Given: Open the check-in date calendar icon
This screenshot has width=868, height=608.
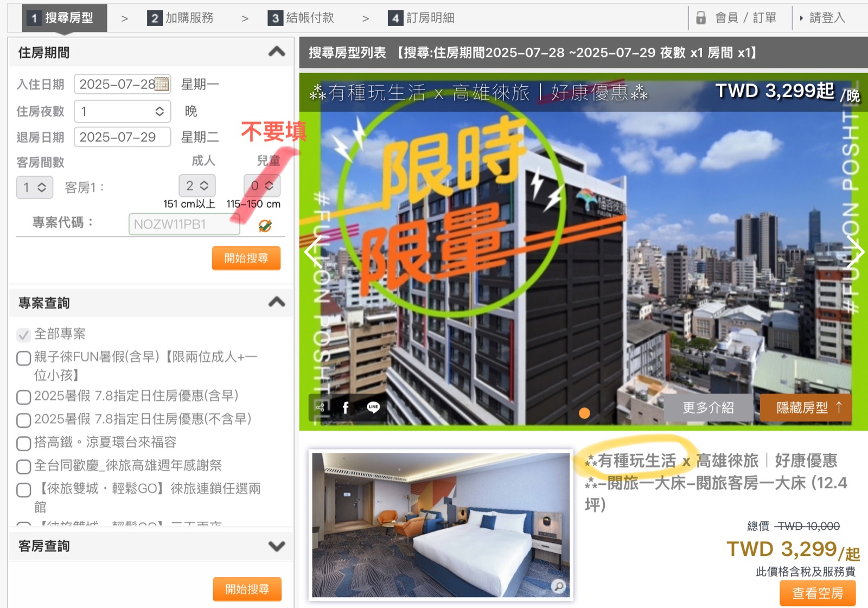Looking at the screenshot, I should tap(162, 84).
